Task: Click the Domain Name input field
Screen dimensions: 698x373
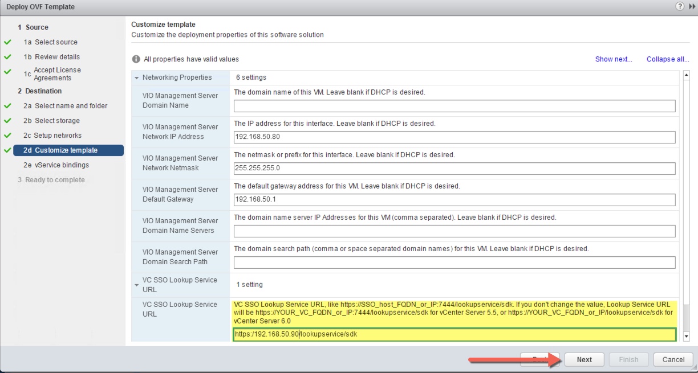Action: [x=454, y=106]
